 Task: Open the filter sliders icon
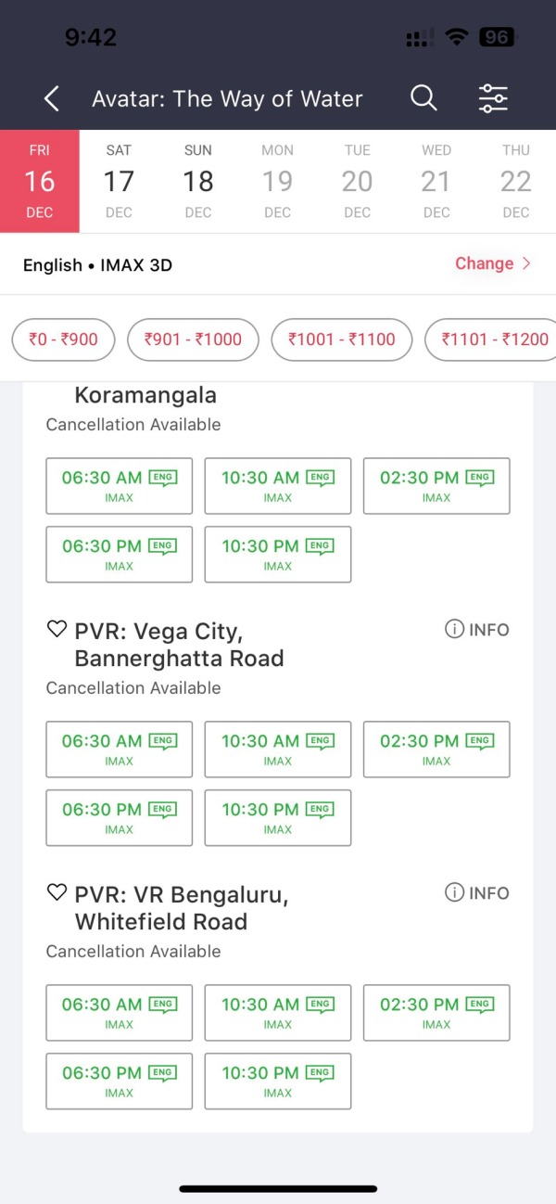pos(493,97)
